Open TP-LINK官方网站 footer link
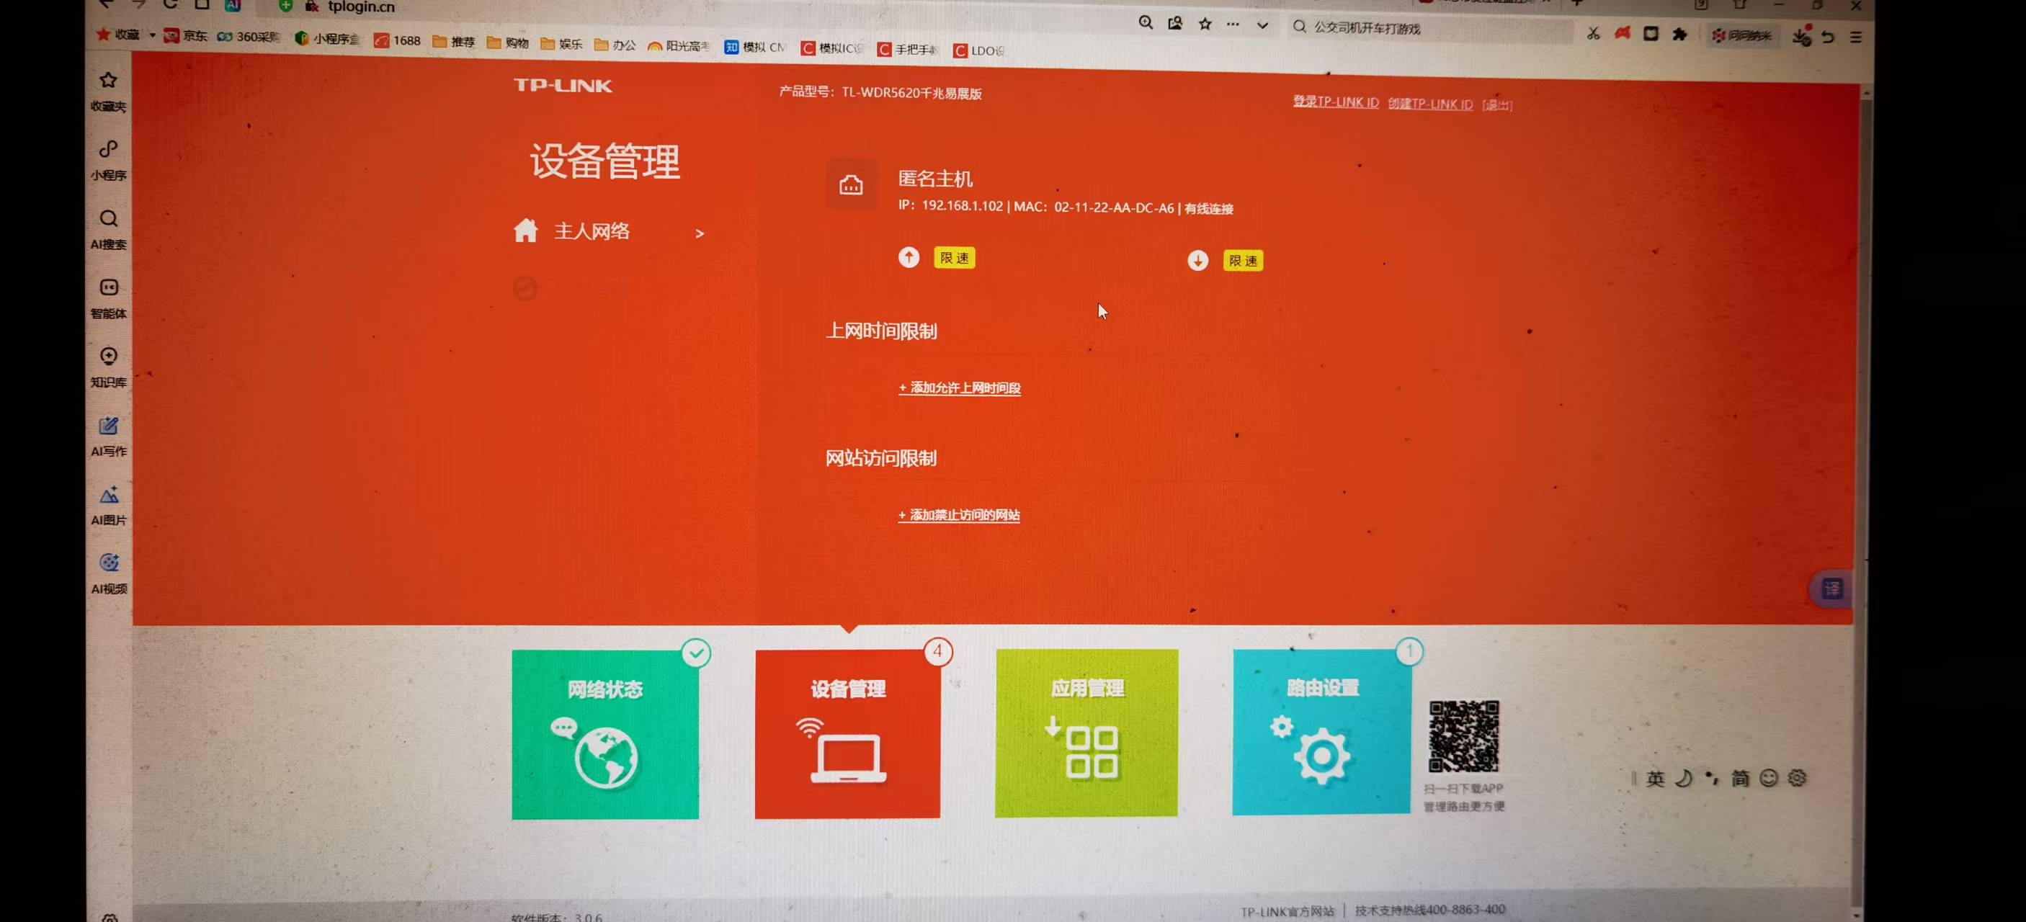 tap(1288, 912)
